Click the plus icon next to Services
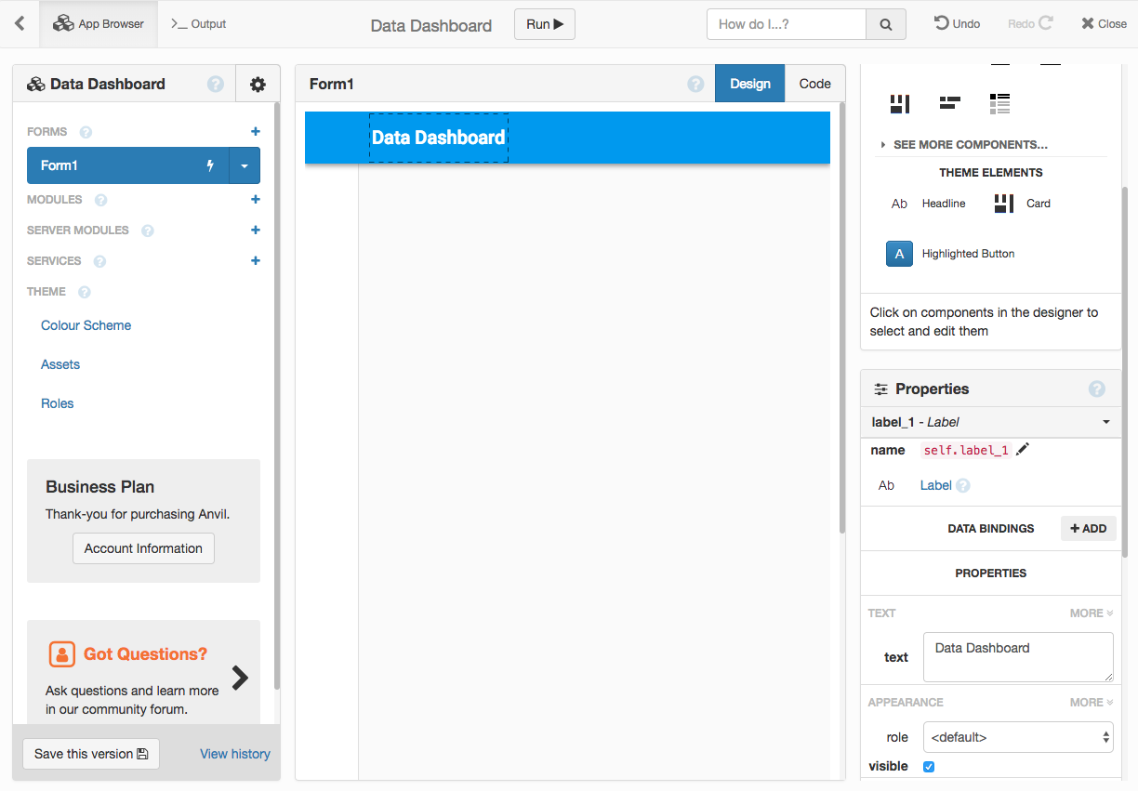 (x=256, y=261)
